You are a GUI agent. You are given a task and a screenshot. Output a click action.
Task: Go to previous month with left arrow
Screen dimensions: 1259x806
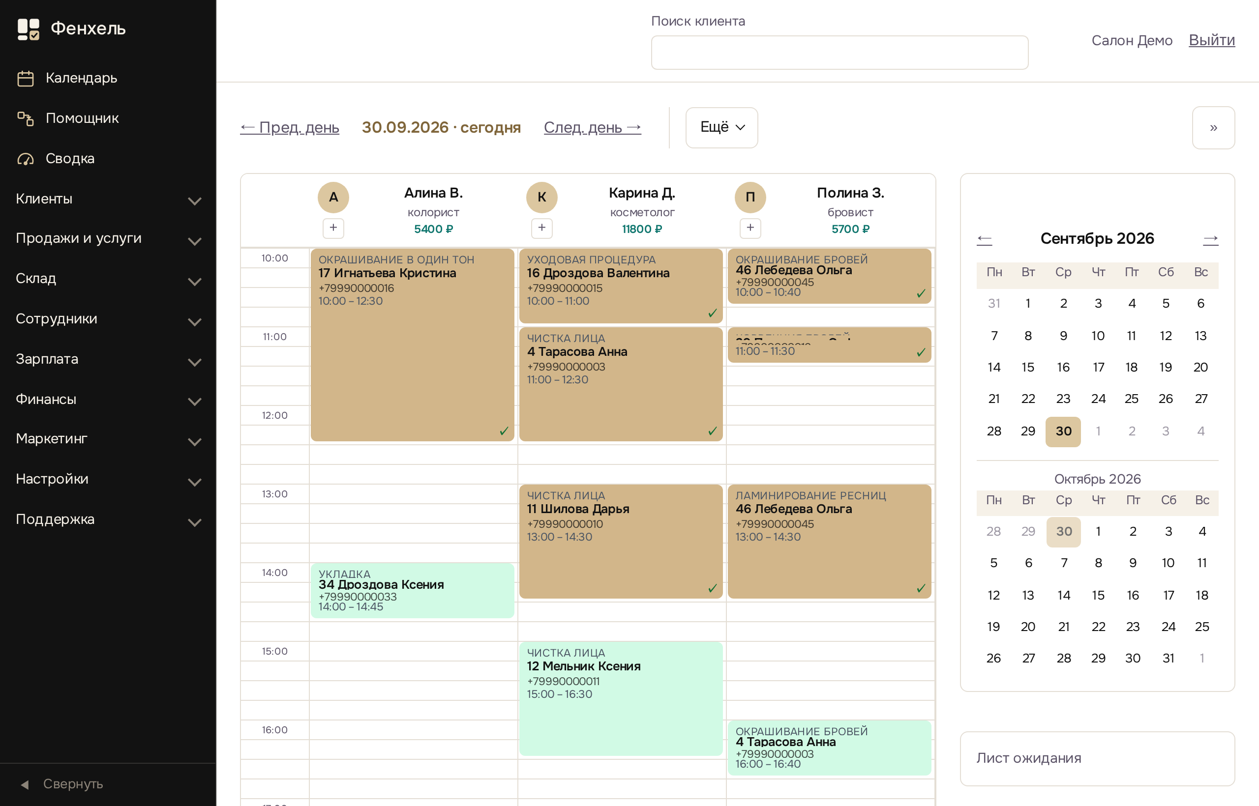[984, 239]
